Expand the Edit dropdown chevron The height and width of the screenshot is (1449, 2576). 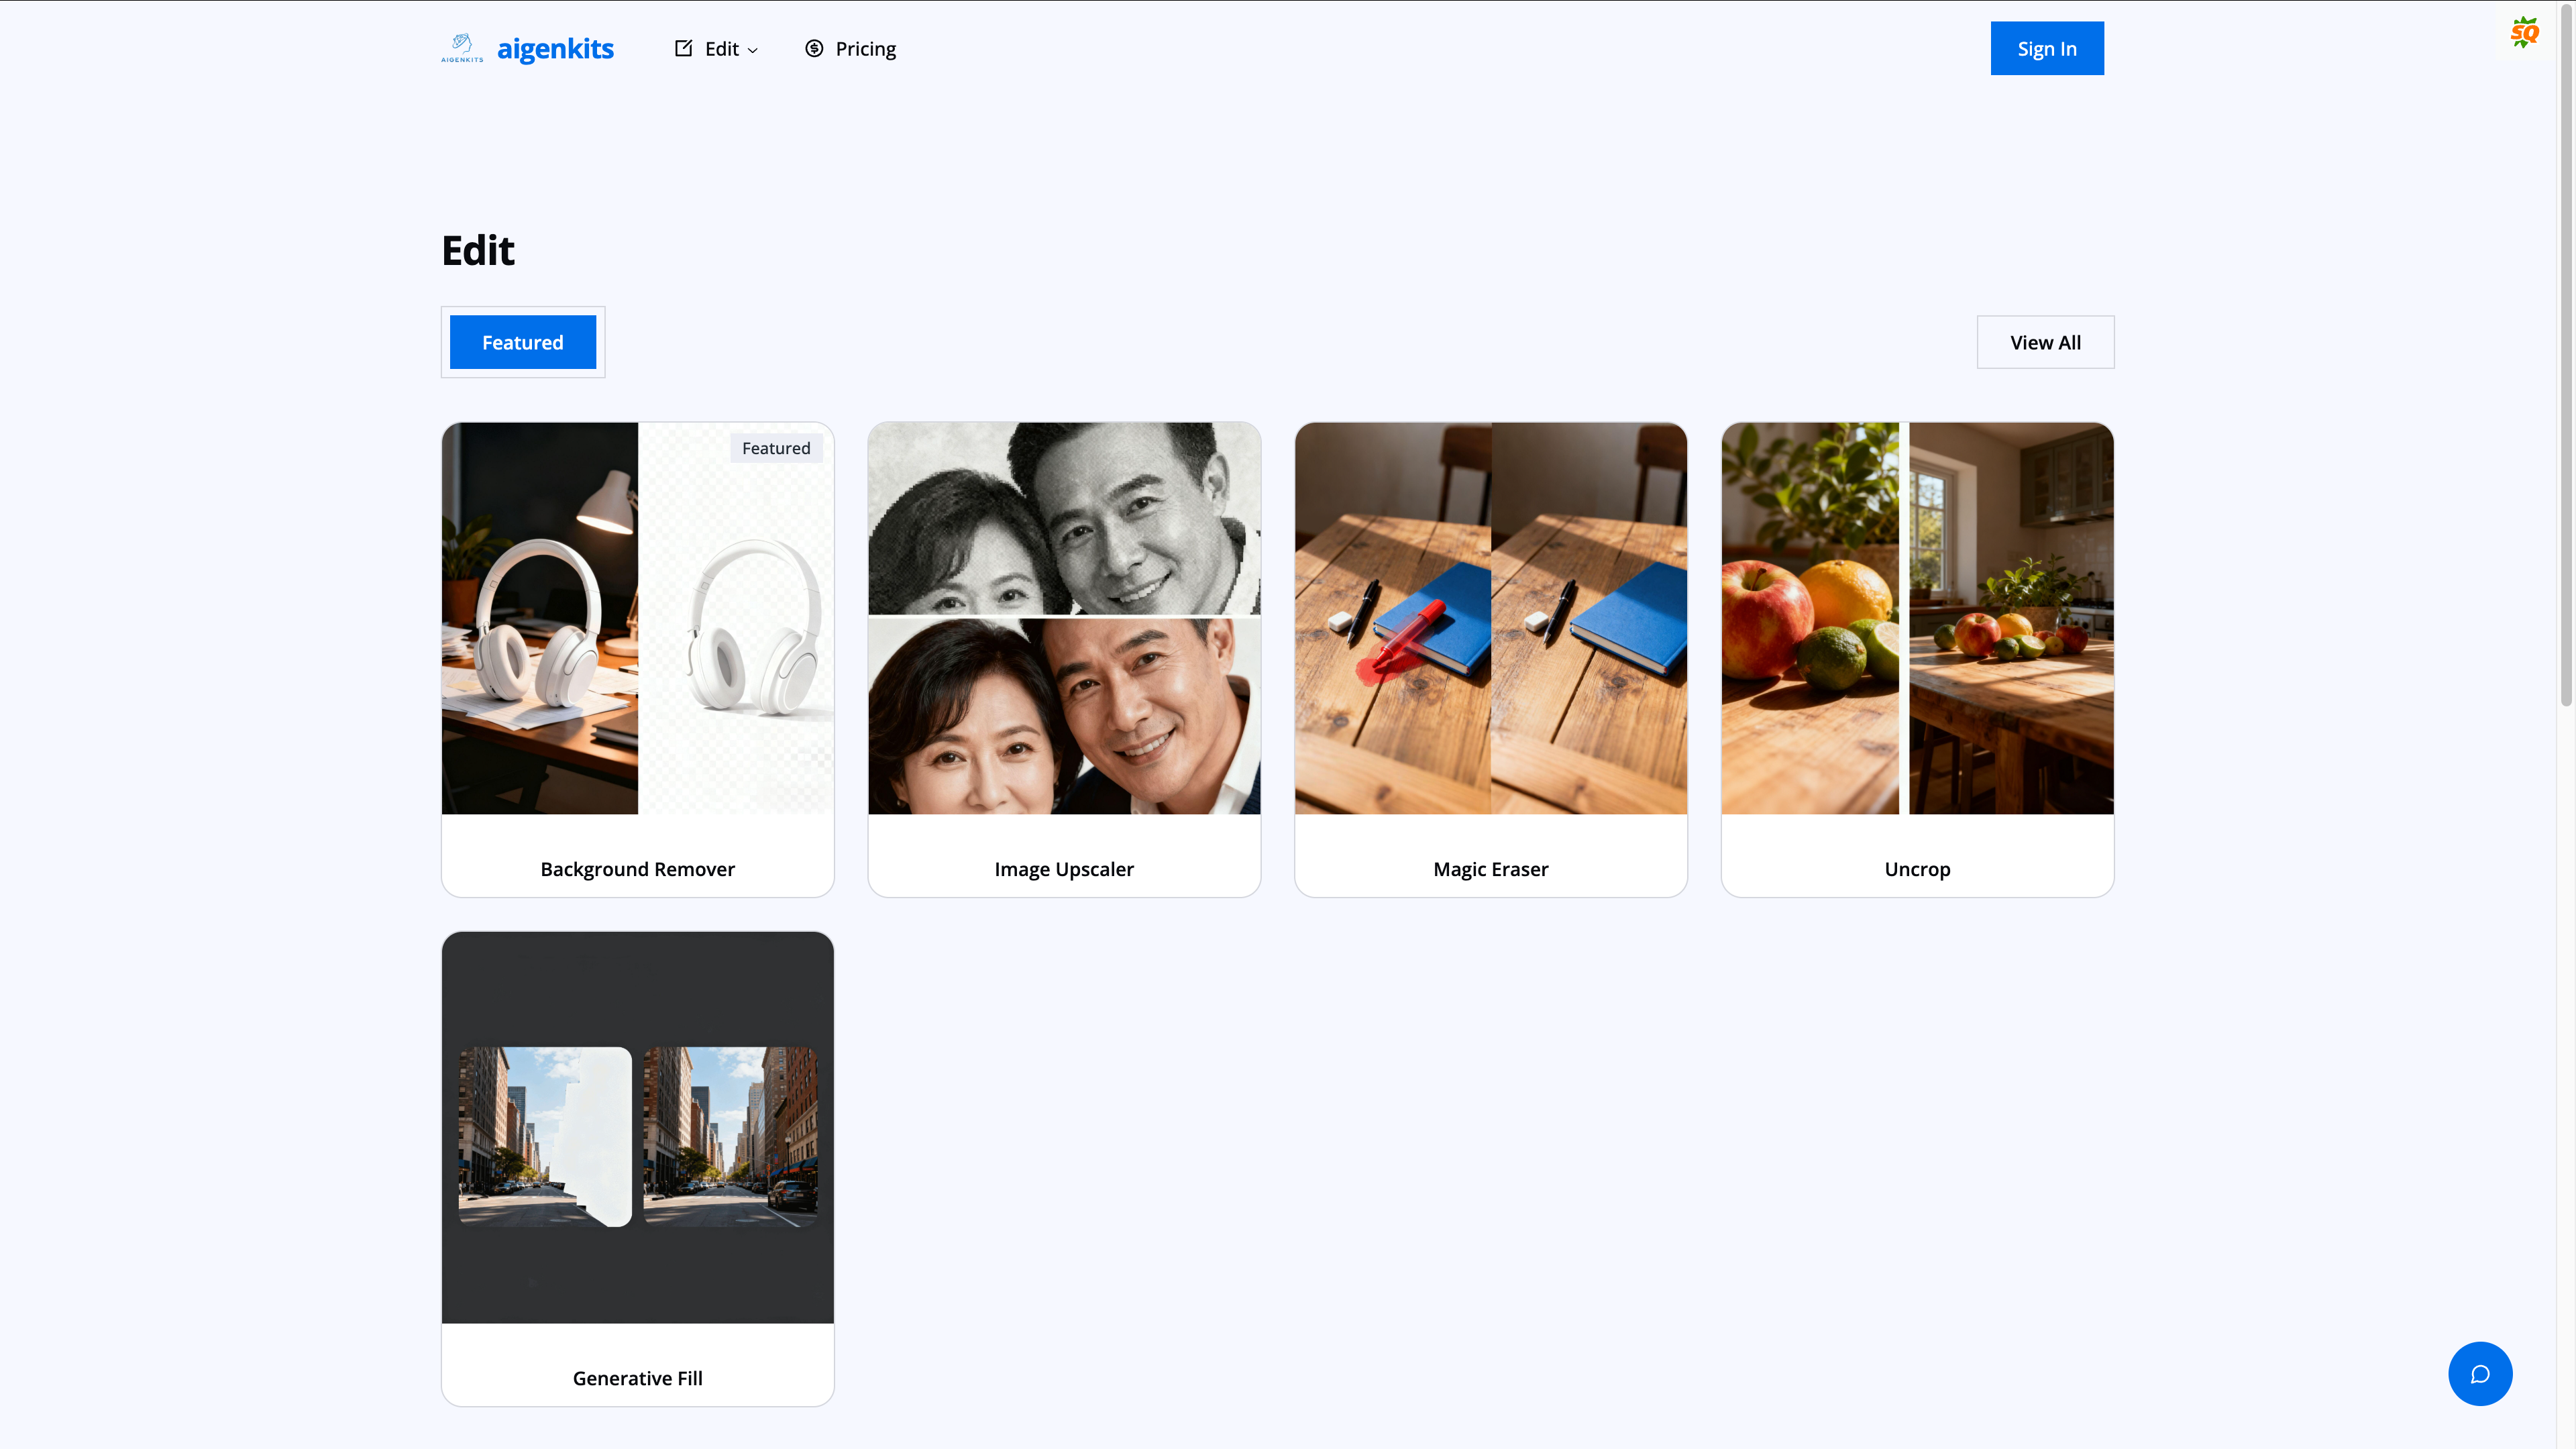pos(753,50)
